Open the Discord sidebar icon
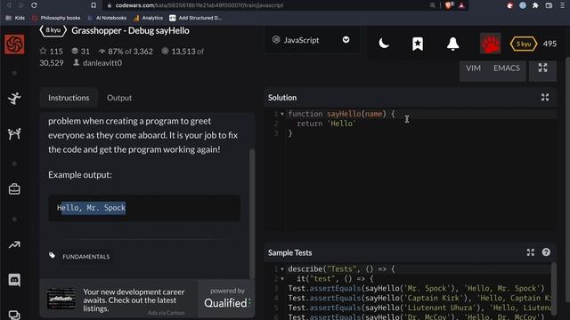 pyautogui.click(x=14, y=280)
